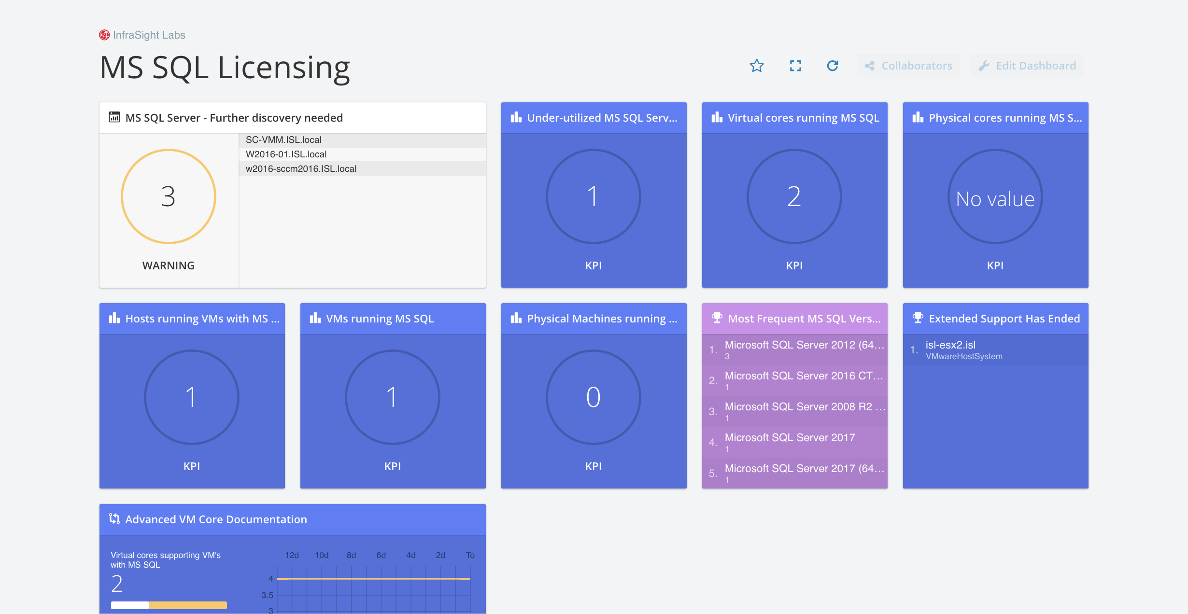Click the 12d chart axis label
This screenshot has width=1188, height=614.
[292, 555]
